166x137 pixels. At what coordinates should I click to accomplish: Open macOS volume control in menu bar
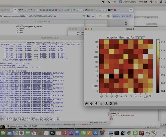coord(104,2)
